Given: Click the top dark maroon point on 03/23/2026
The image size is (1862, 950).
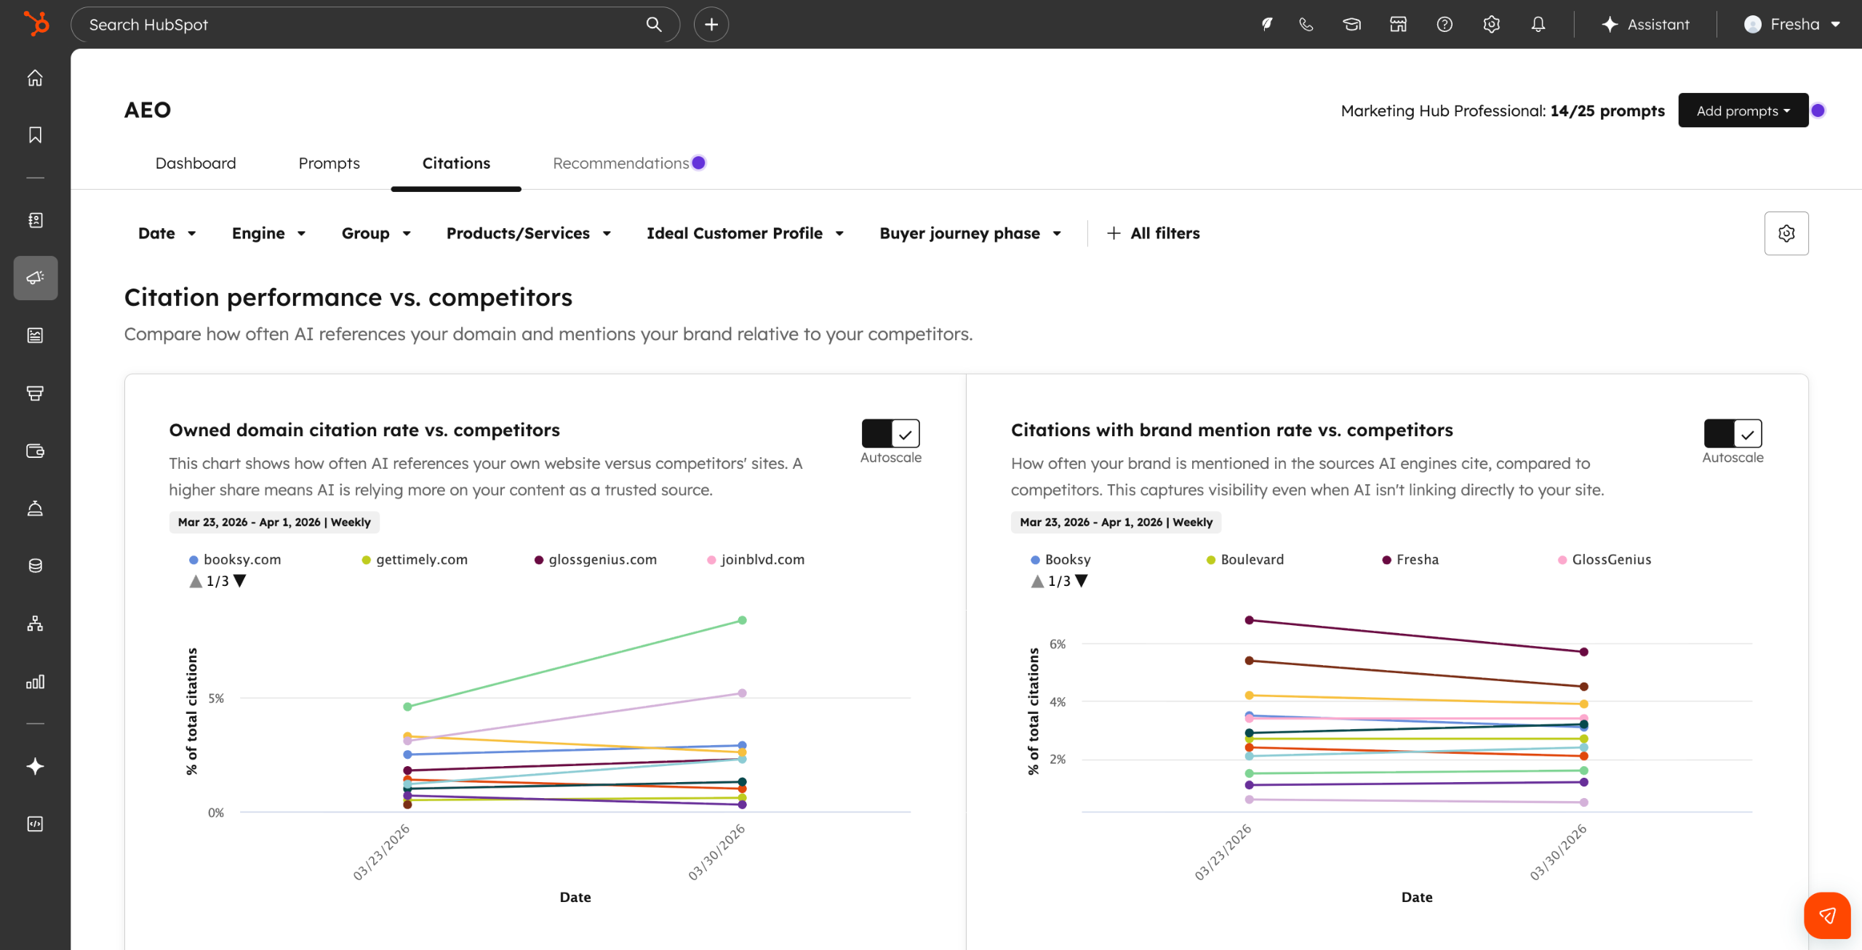Looking at the screenshot, I should 1249,620.
